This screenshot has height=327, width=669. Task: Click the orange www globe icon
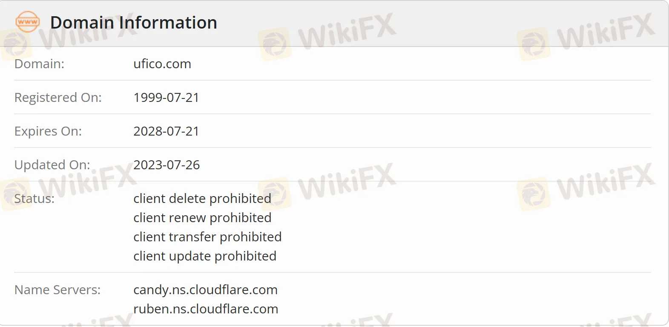pyautogui.click(x=28, y=22)
